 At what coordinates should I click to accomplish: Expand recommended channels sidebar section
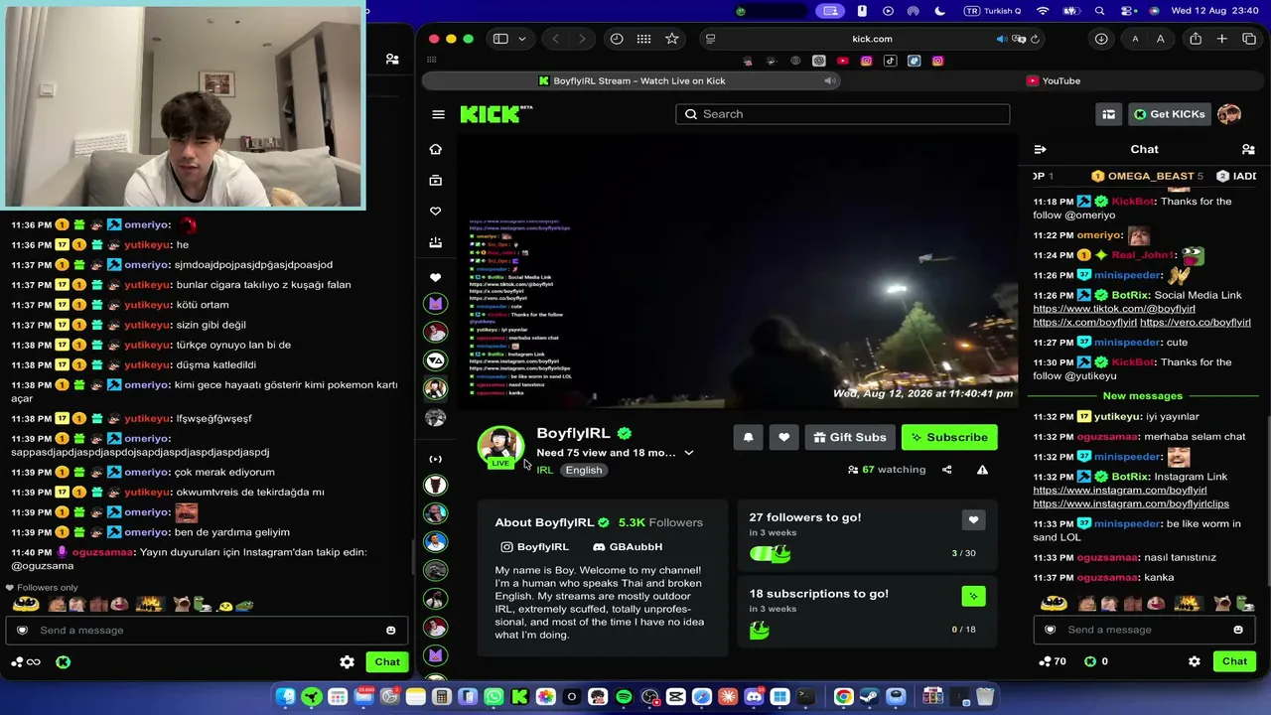[435, 459]
